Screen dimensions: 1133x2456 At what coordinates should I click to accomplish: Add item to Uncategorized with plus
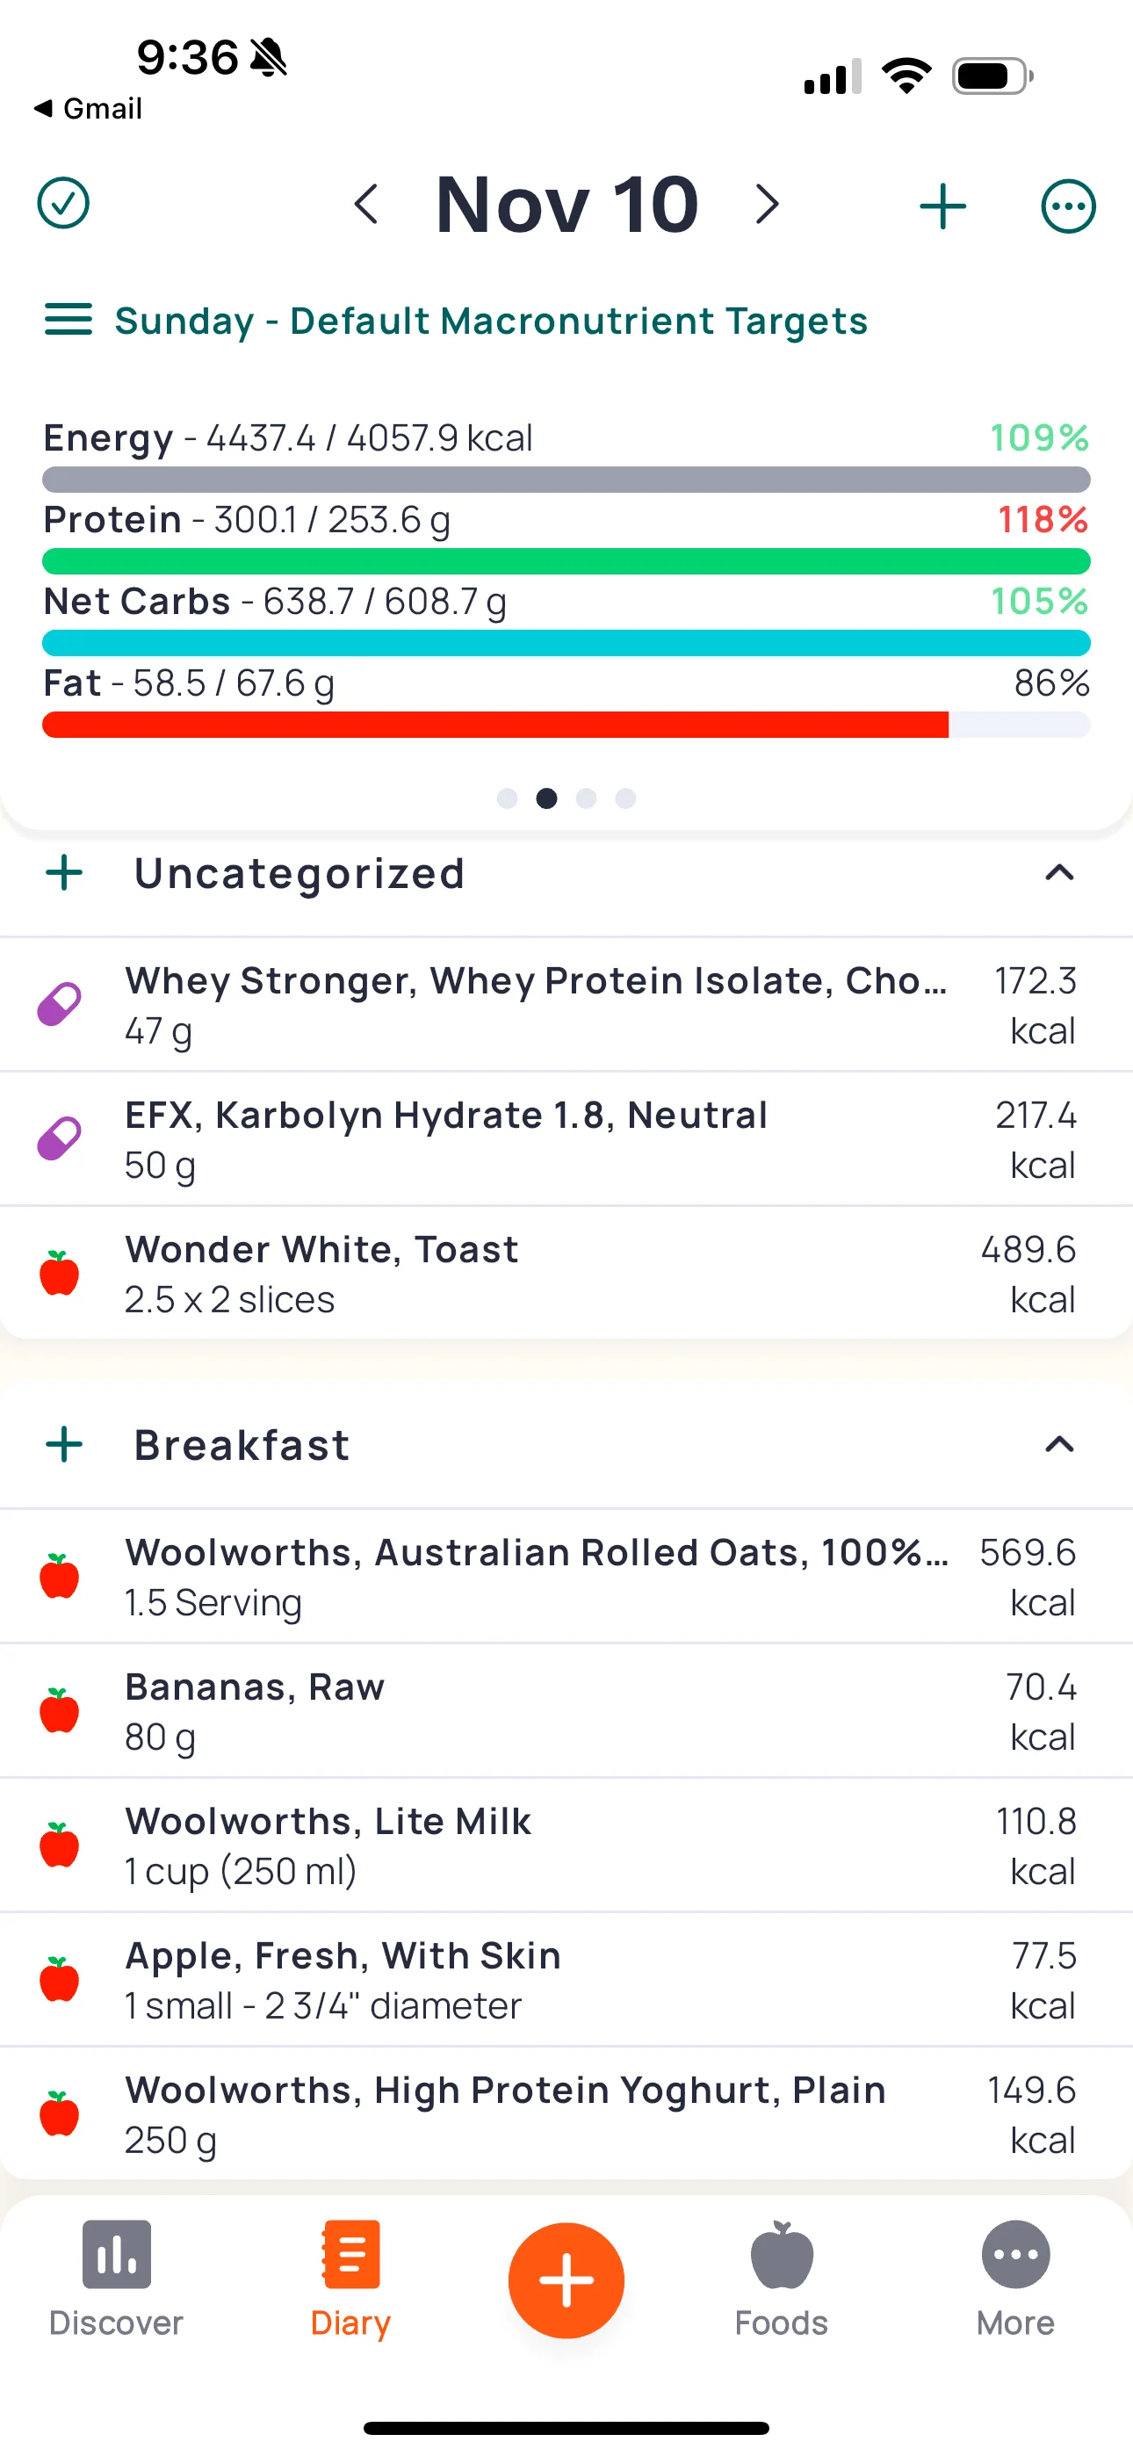coord(65,873)
